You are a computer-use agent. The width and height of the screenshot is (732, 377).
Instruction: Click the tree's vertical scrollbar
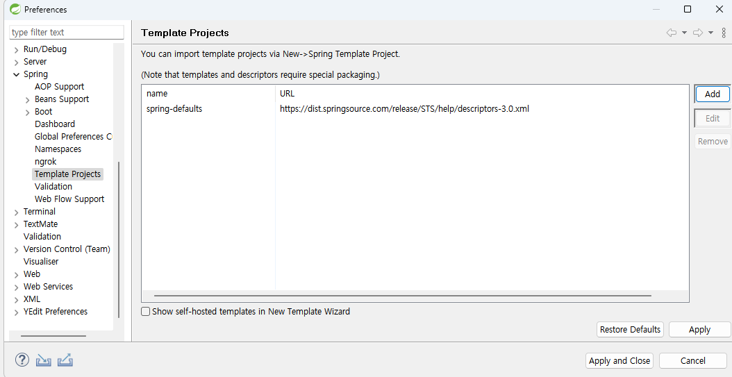pos(119,240)
